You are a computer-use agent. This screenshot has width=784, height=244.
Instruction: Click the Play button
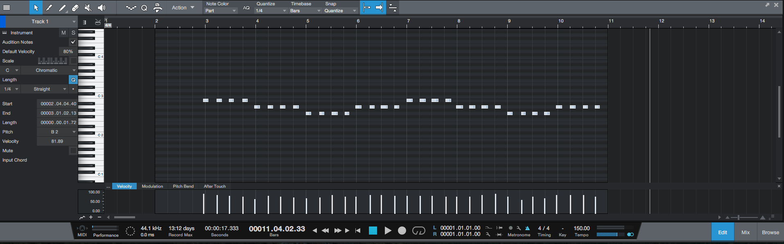(x=388, y=231)
